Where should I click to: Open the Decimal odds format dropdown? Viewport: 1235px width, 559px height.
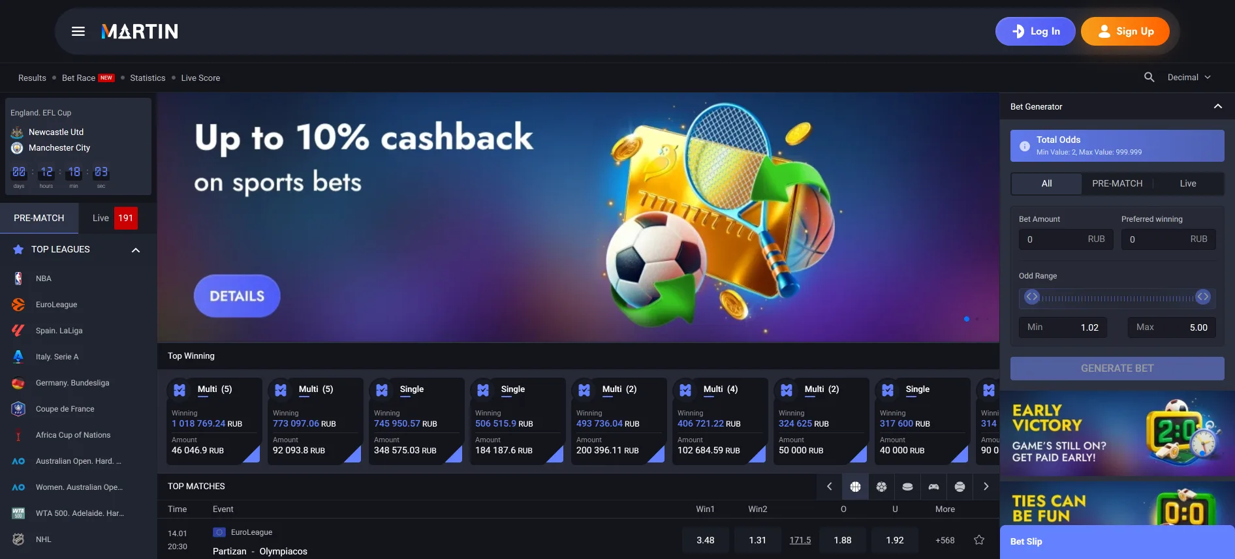coord(1189,77)
